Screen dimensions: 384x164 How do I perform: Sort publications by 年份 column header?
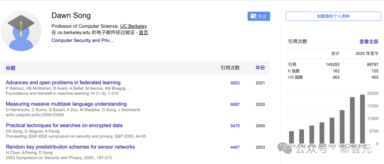tap(260, 68)
